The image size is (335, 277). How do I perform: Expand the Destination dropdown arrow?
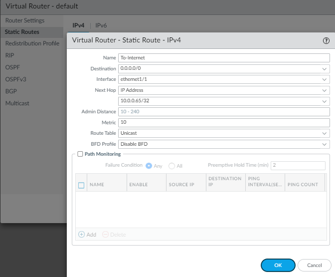tap(325, 69)
